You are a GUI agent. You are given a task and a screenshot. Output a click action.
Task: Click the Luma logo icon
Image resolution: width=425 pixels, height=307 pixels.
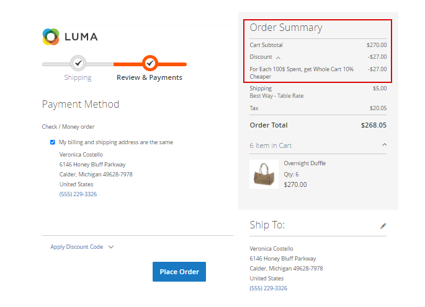pyautogui.click(x=51, y=37)
